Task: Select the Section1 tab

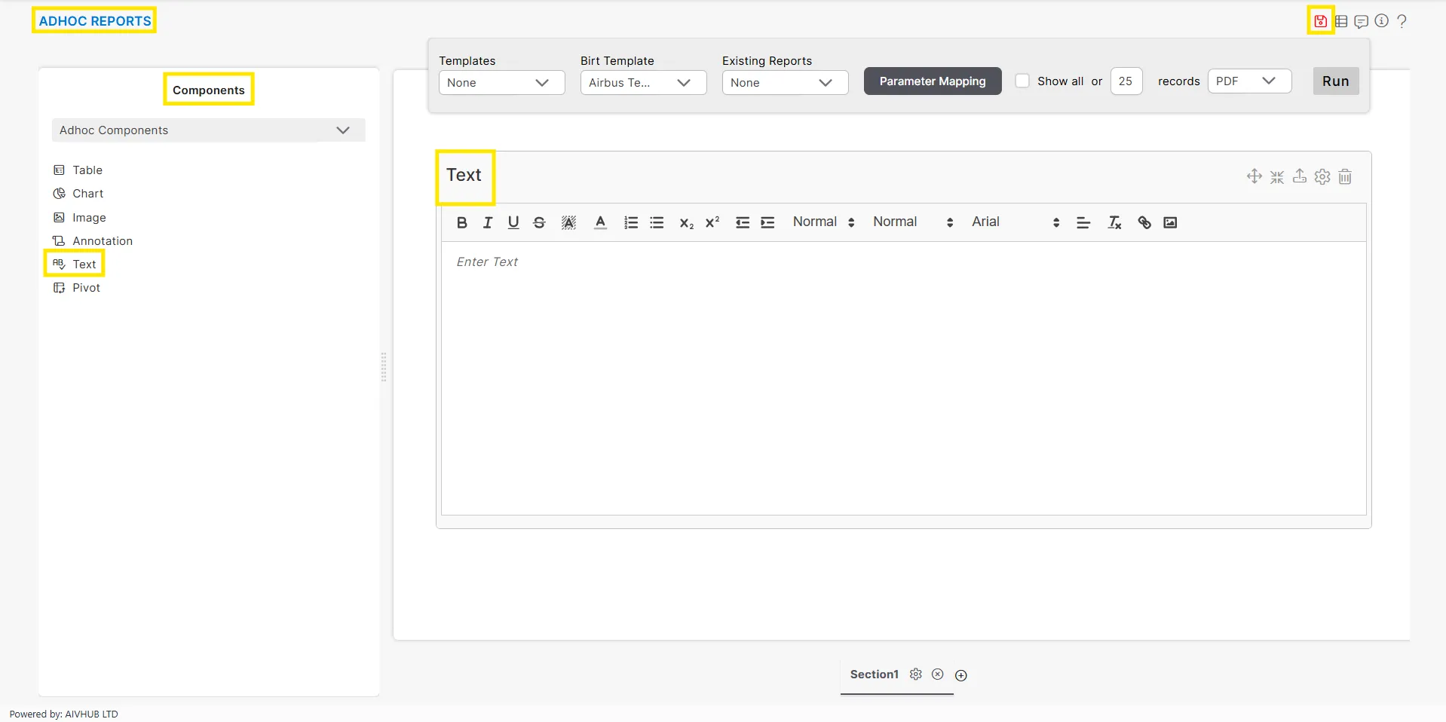Action: point(874,675)
